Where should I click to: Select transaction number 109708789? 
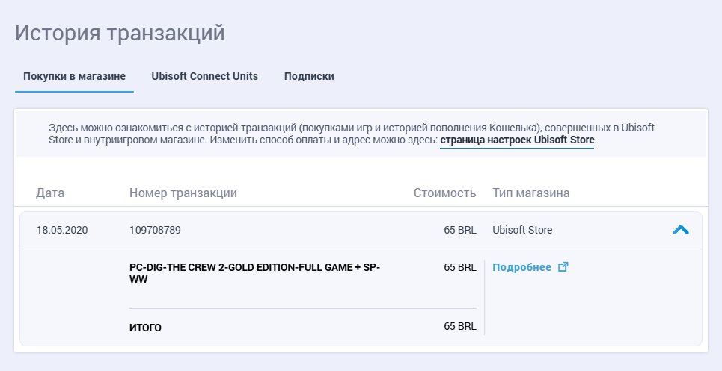click(155, 230)
